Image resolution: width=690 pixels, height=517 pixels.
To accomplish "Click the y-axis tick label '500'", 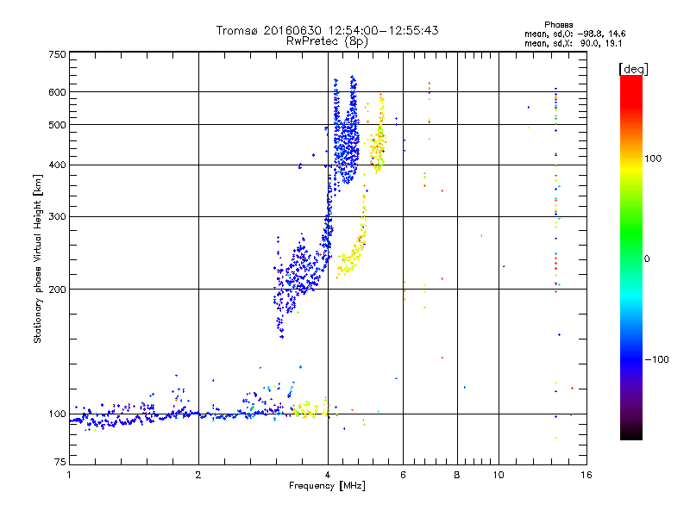I will pyautogui.click(x=57, y=125).
